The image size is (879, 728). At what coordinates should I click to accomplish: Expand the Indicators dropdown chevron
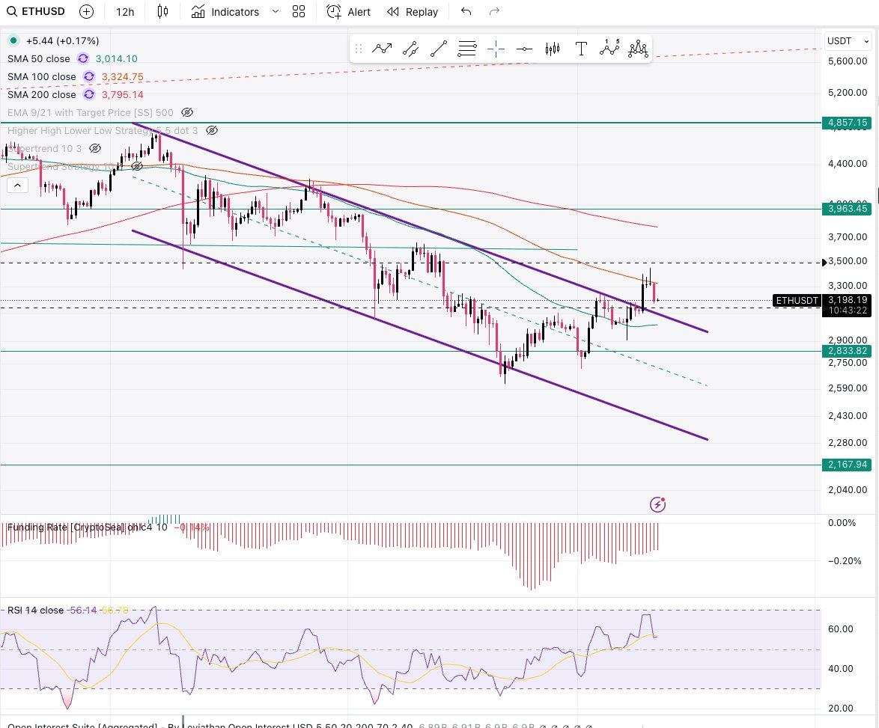[x=275, y=12]
